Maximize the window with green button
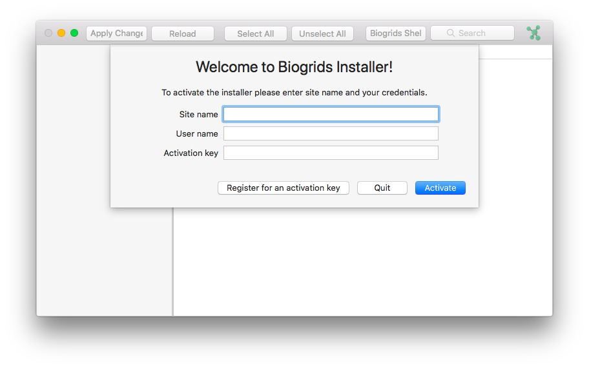 (x=74, y=33)
